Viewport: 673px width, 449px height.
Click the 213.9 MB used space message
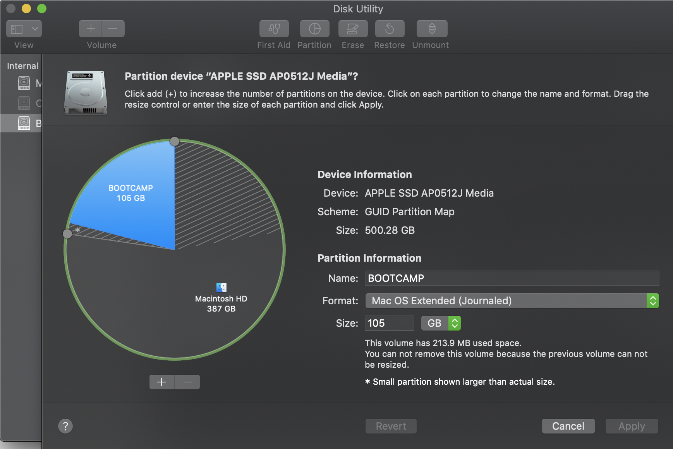(443, 343)
